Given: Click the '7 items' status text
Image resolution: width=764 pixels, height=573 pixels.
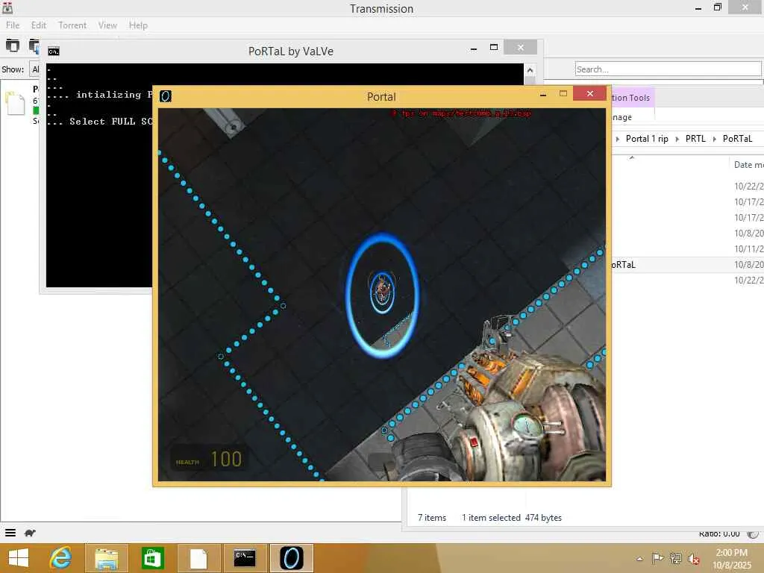Looking at the screenshot, I should click(x=432, y=518).
